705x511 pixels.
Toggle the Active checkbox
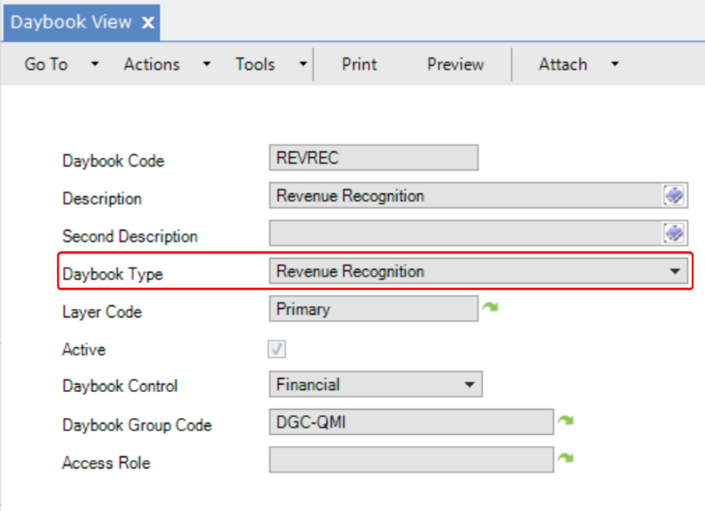pos(277,349)
